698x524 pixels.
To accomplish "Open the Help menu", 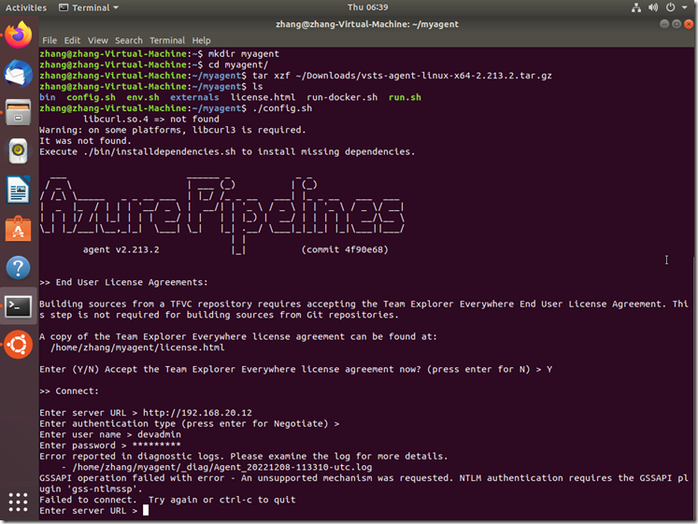I will 201,40.
